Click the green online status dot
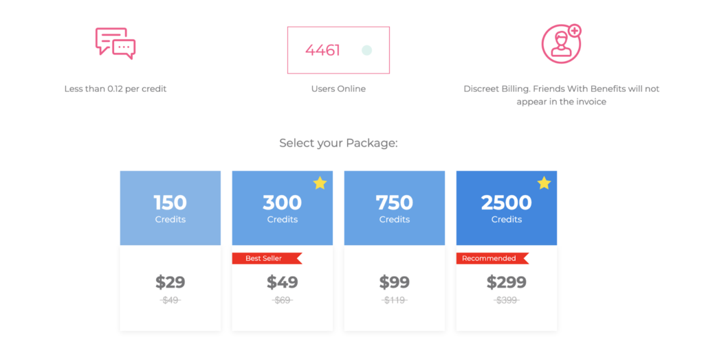 [x=366, y=50]
